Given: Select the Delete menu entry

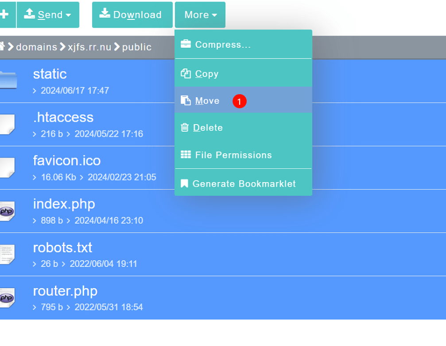Looking at the screenshot, I should tap(207, 128).
